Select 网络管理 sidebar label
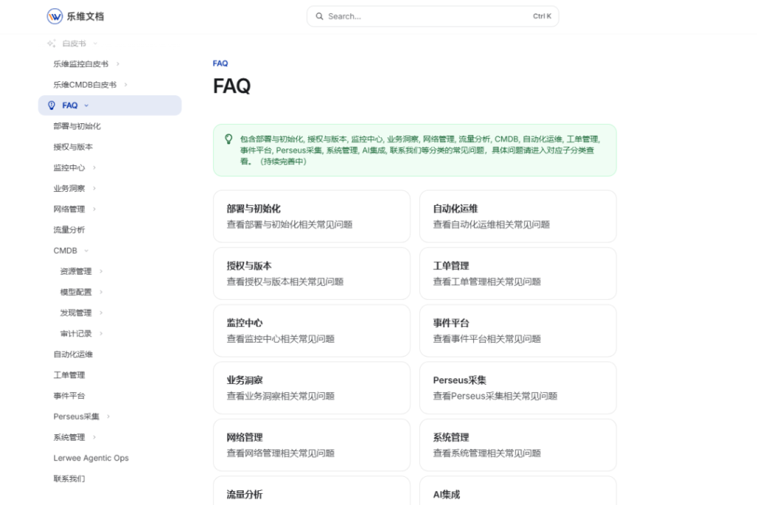Screen dimensions: 757x505 69,209
